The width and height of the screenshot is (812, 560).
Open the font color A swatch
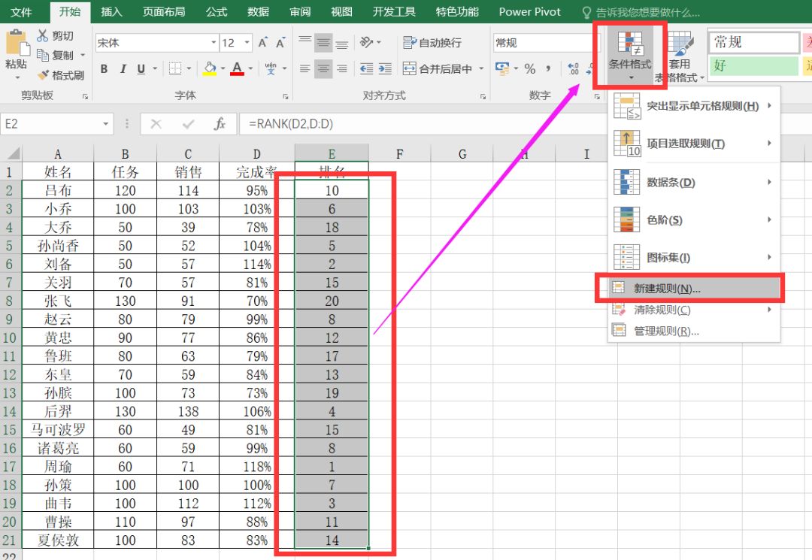[x=239, y=68]
